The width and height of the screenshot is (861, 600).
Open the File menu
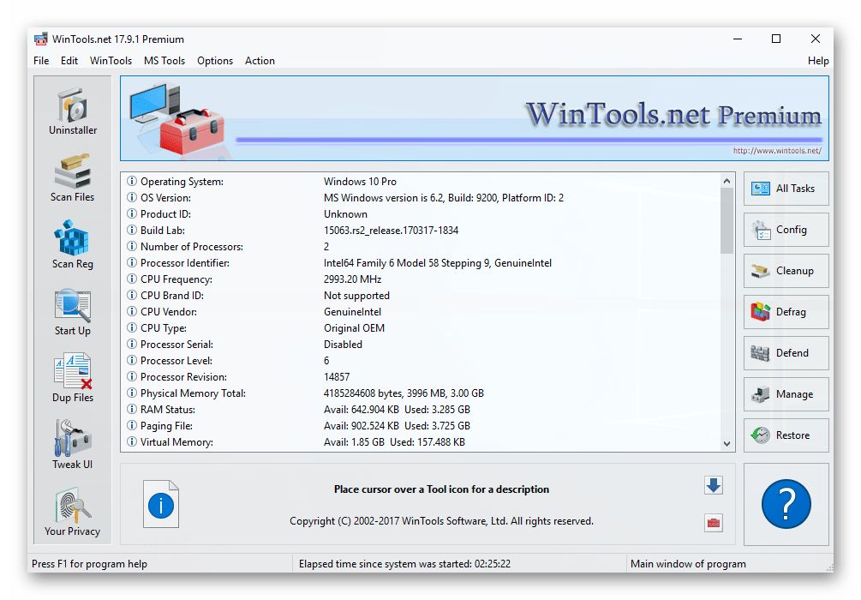click(x=41, y=61)
